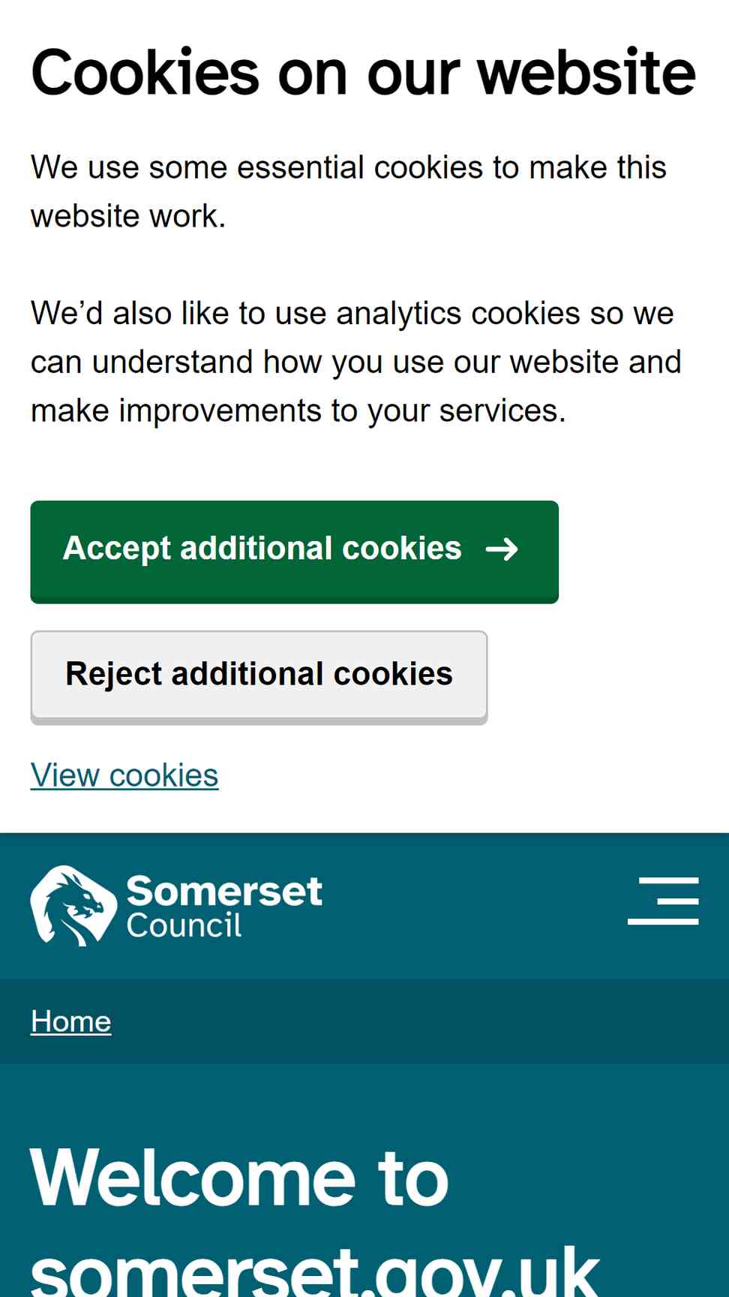Screen dimensions: 729x1297
Task: Click the bottom bar of the menu icon
Action: pos(663,921)
